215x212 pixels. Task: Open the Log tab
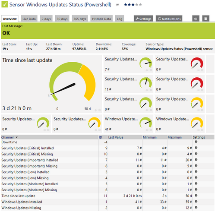coord(120,19)
